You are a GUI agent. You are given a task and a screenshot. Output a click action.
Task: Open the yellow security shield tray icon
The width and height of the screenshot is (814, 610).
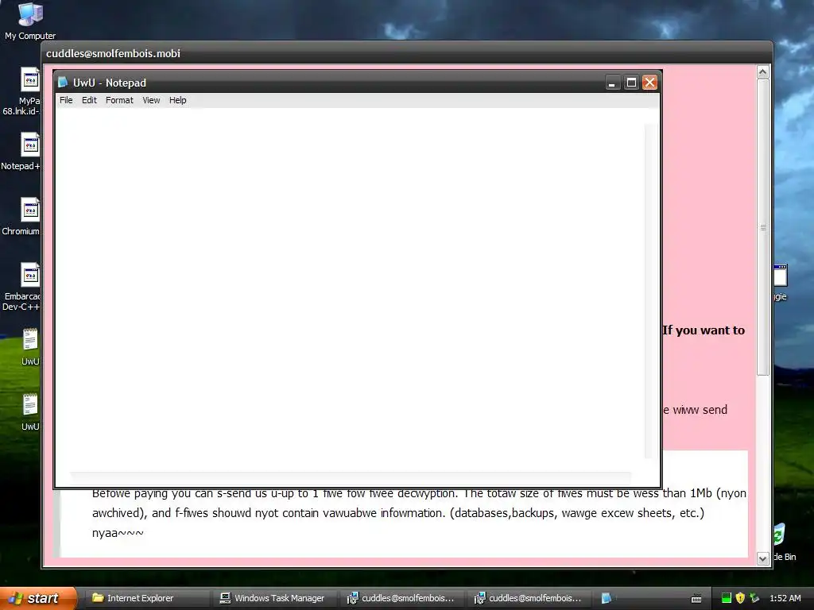click(740, 598)
